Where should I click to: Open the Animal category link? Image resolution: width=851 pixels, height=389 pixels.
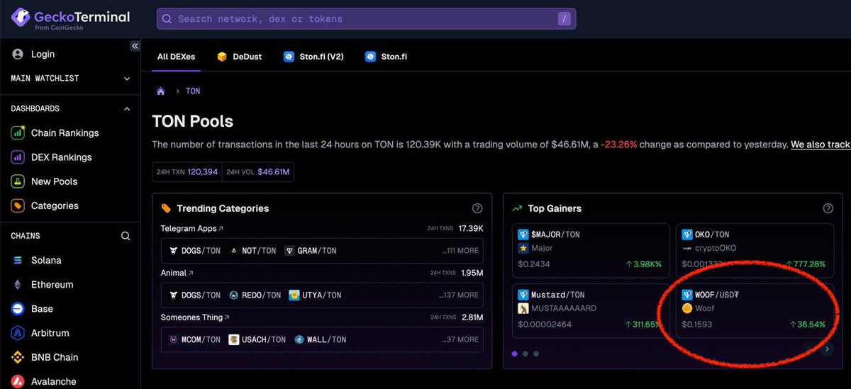click(177, 273)
